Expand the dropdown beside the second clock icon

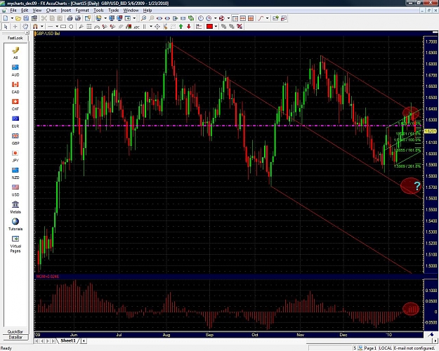point(216,18)
